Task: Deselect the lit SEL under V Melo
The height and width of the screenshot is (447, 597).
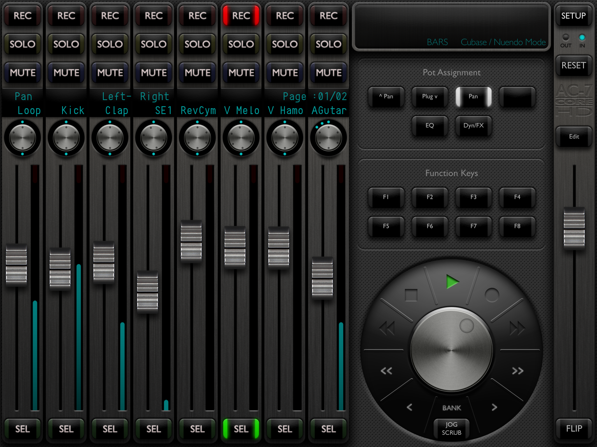Action: point(241,429)
